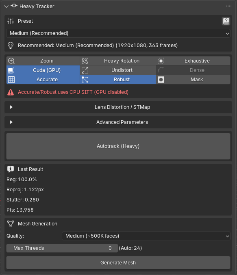Disable the Accurate toggle

pyautogui.click(x=43, y=80)
